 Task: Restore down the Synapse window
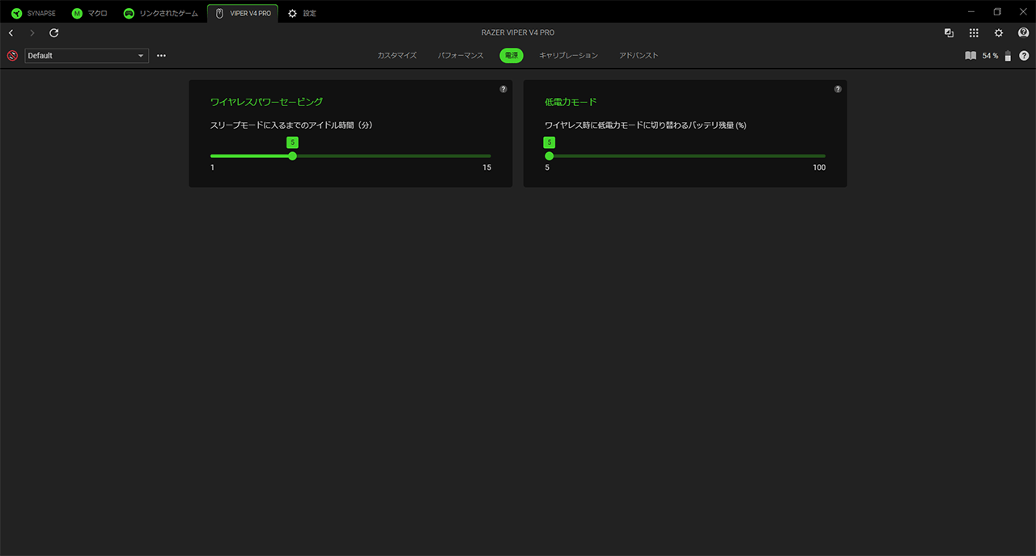tap(997, 11)
